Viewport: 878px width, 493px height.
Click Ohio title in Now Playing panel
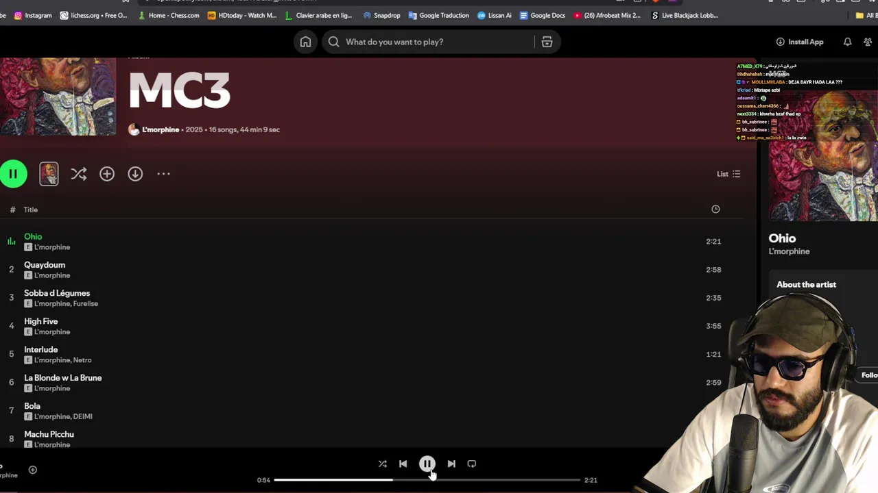[782, 238]
